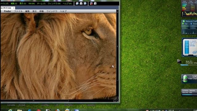The height and width of the screenshot is (111, 197).
Task: Select the Leopard V desktop shortcut
Action: (91, 105)
